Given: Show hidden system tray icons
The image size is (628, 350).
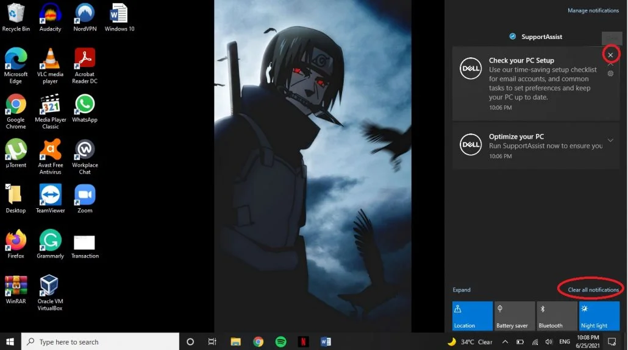Looking at the screenshot, I should 505,341.
